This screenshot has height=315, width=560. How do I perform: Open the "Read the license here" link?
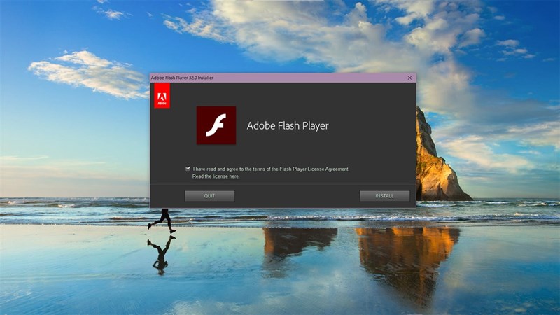click(x=216, y=176)
